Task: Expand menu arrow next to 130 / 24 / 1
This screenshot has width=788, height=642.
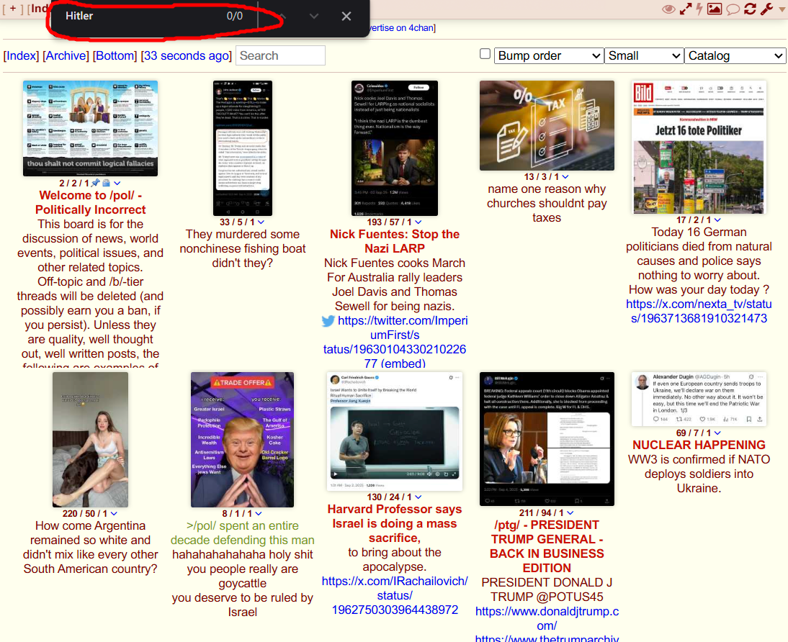Action: tap(418, 497)
